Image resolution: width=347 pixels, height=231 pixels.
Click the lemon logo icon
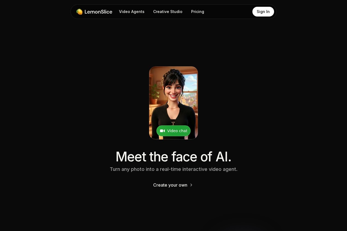coord(79,12)
